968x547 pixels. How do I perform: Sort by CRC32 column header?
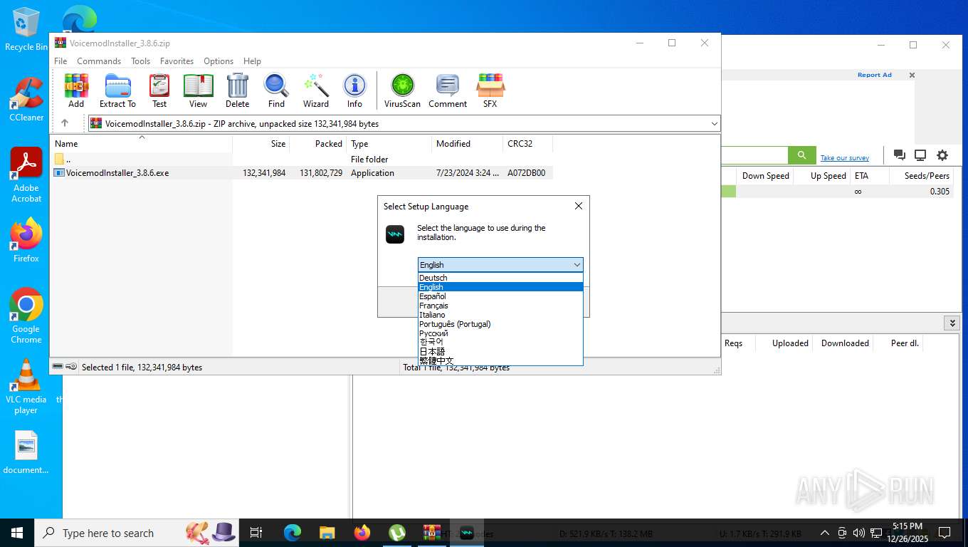point(527,143)
